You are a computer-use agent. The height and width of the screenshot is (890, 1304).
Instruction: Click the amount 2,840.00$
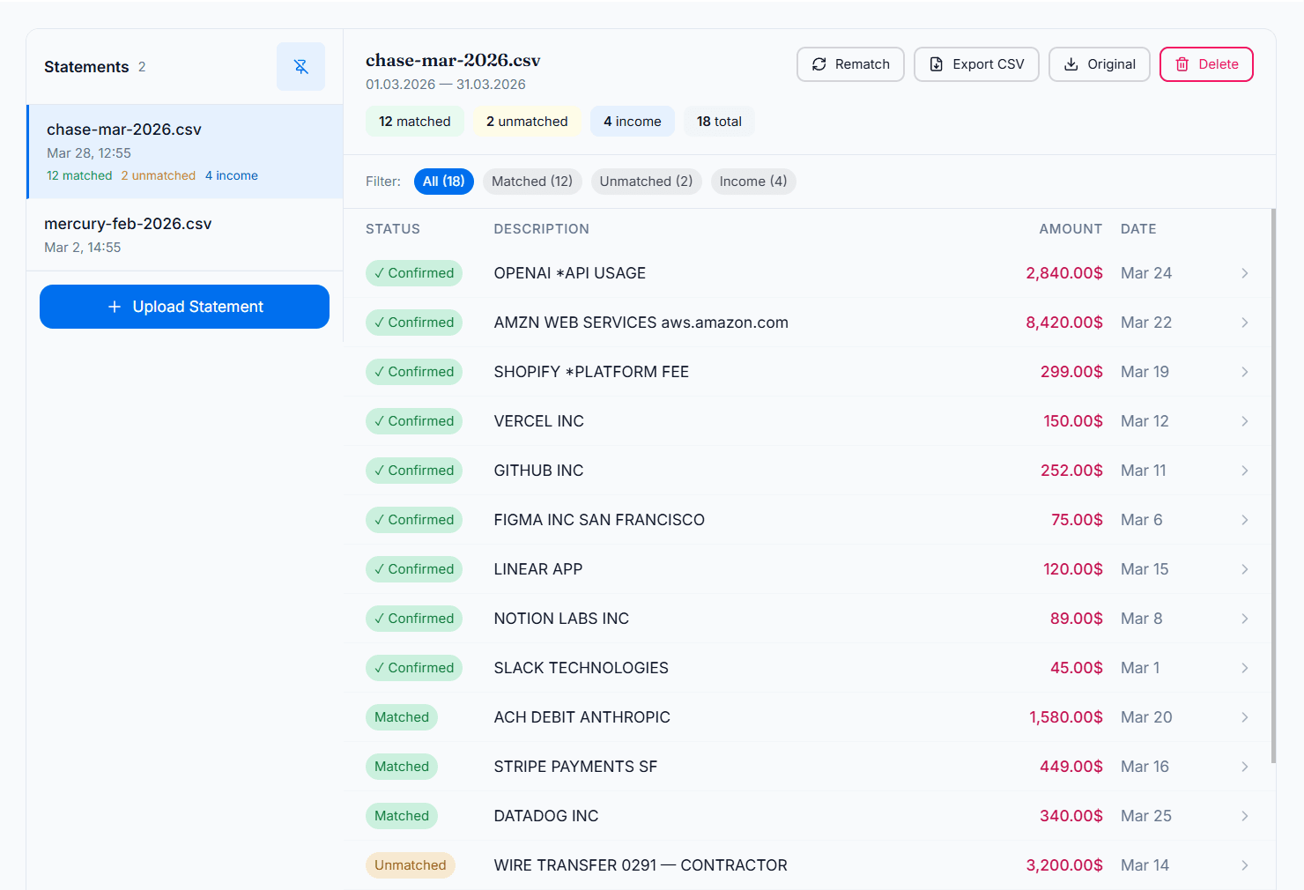[x=1064, y=273]
